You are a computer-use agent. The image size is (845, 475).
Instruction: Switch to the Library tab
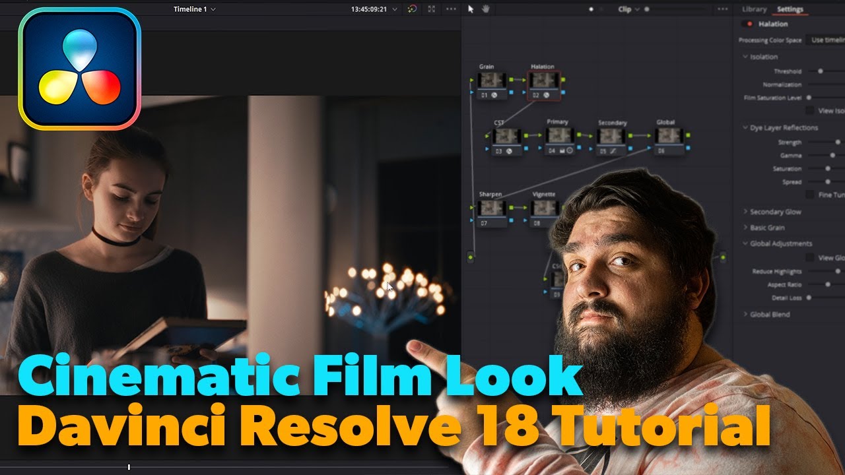[x=754, y=9]
